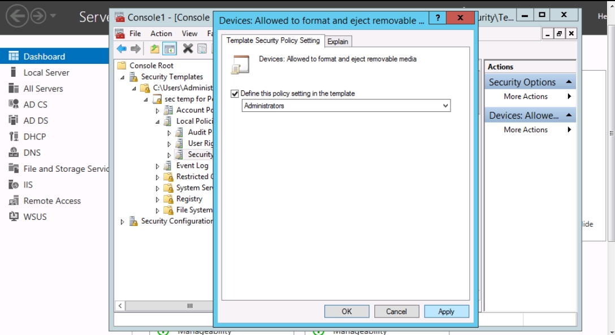This screenshot has height=335, width=615.
Task: Click the OK button
Action: (347, 311)
